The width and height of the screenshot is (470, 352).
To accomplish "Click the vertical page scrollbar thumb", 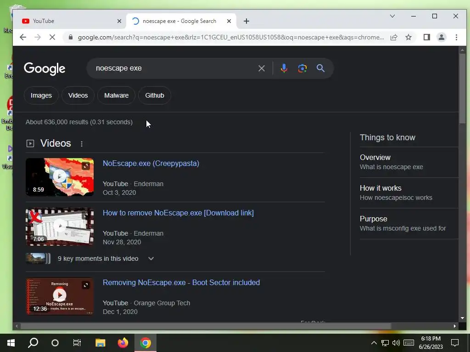I will coord(463,88).
